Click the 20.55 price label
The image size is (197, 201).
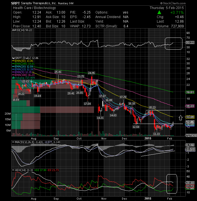(80, 93)
